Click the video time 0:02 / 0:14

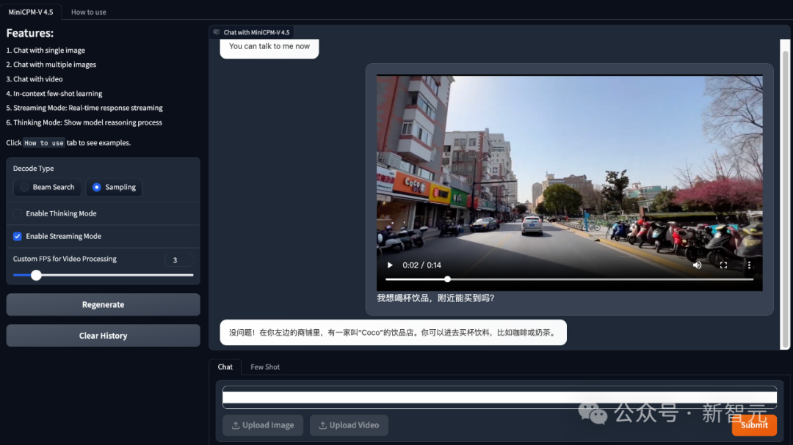(421, 265)
